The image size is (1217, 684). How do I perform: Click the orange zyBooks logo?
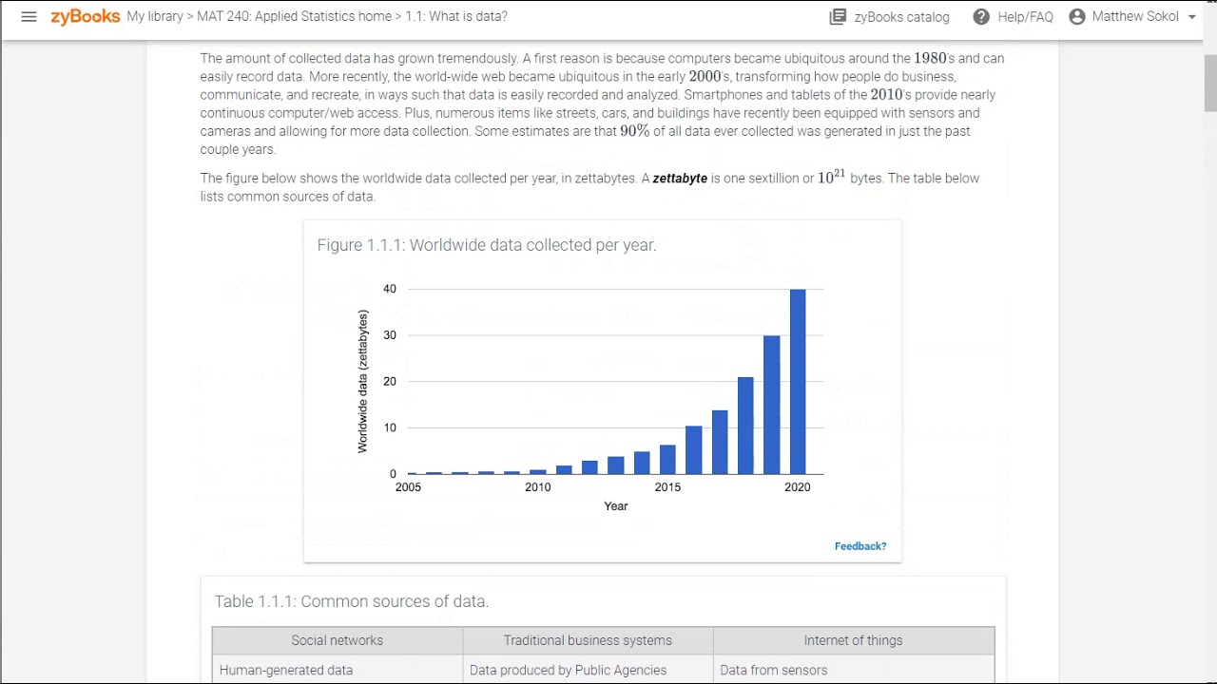86,16
